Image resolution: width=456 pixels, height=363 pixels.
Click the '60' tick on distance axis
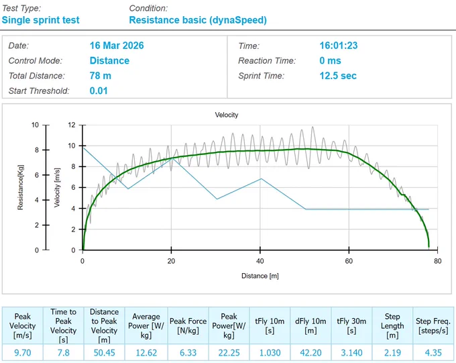pyautogui.click(x=349, y=261)
